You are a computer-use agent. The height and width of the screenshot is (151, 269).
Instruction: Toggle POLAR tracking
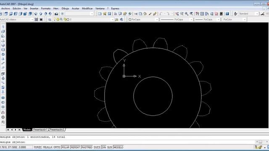(66, 147)
